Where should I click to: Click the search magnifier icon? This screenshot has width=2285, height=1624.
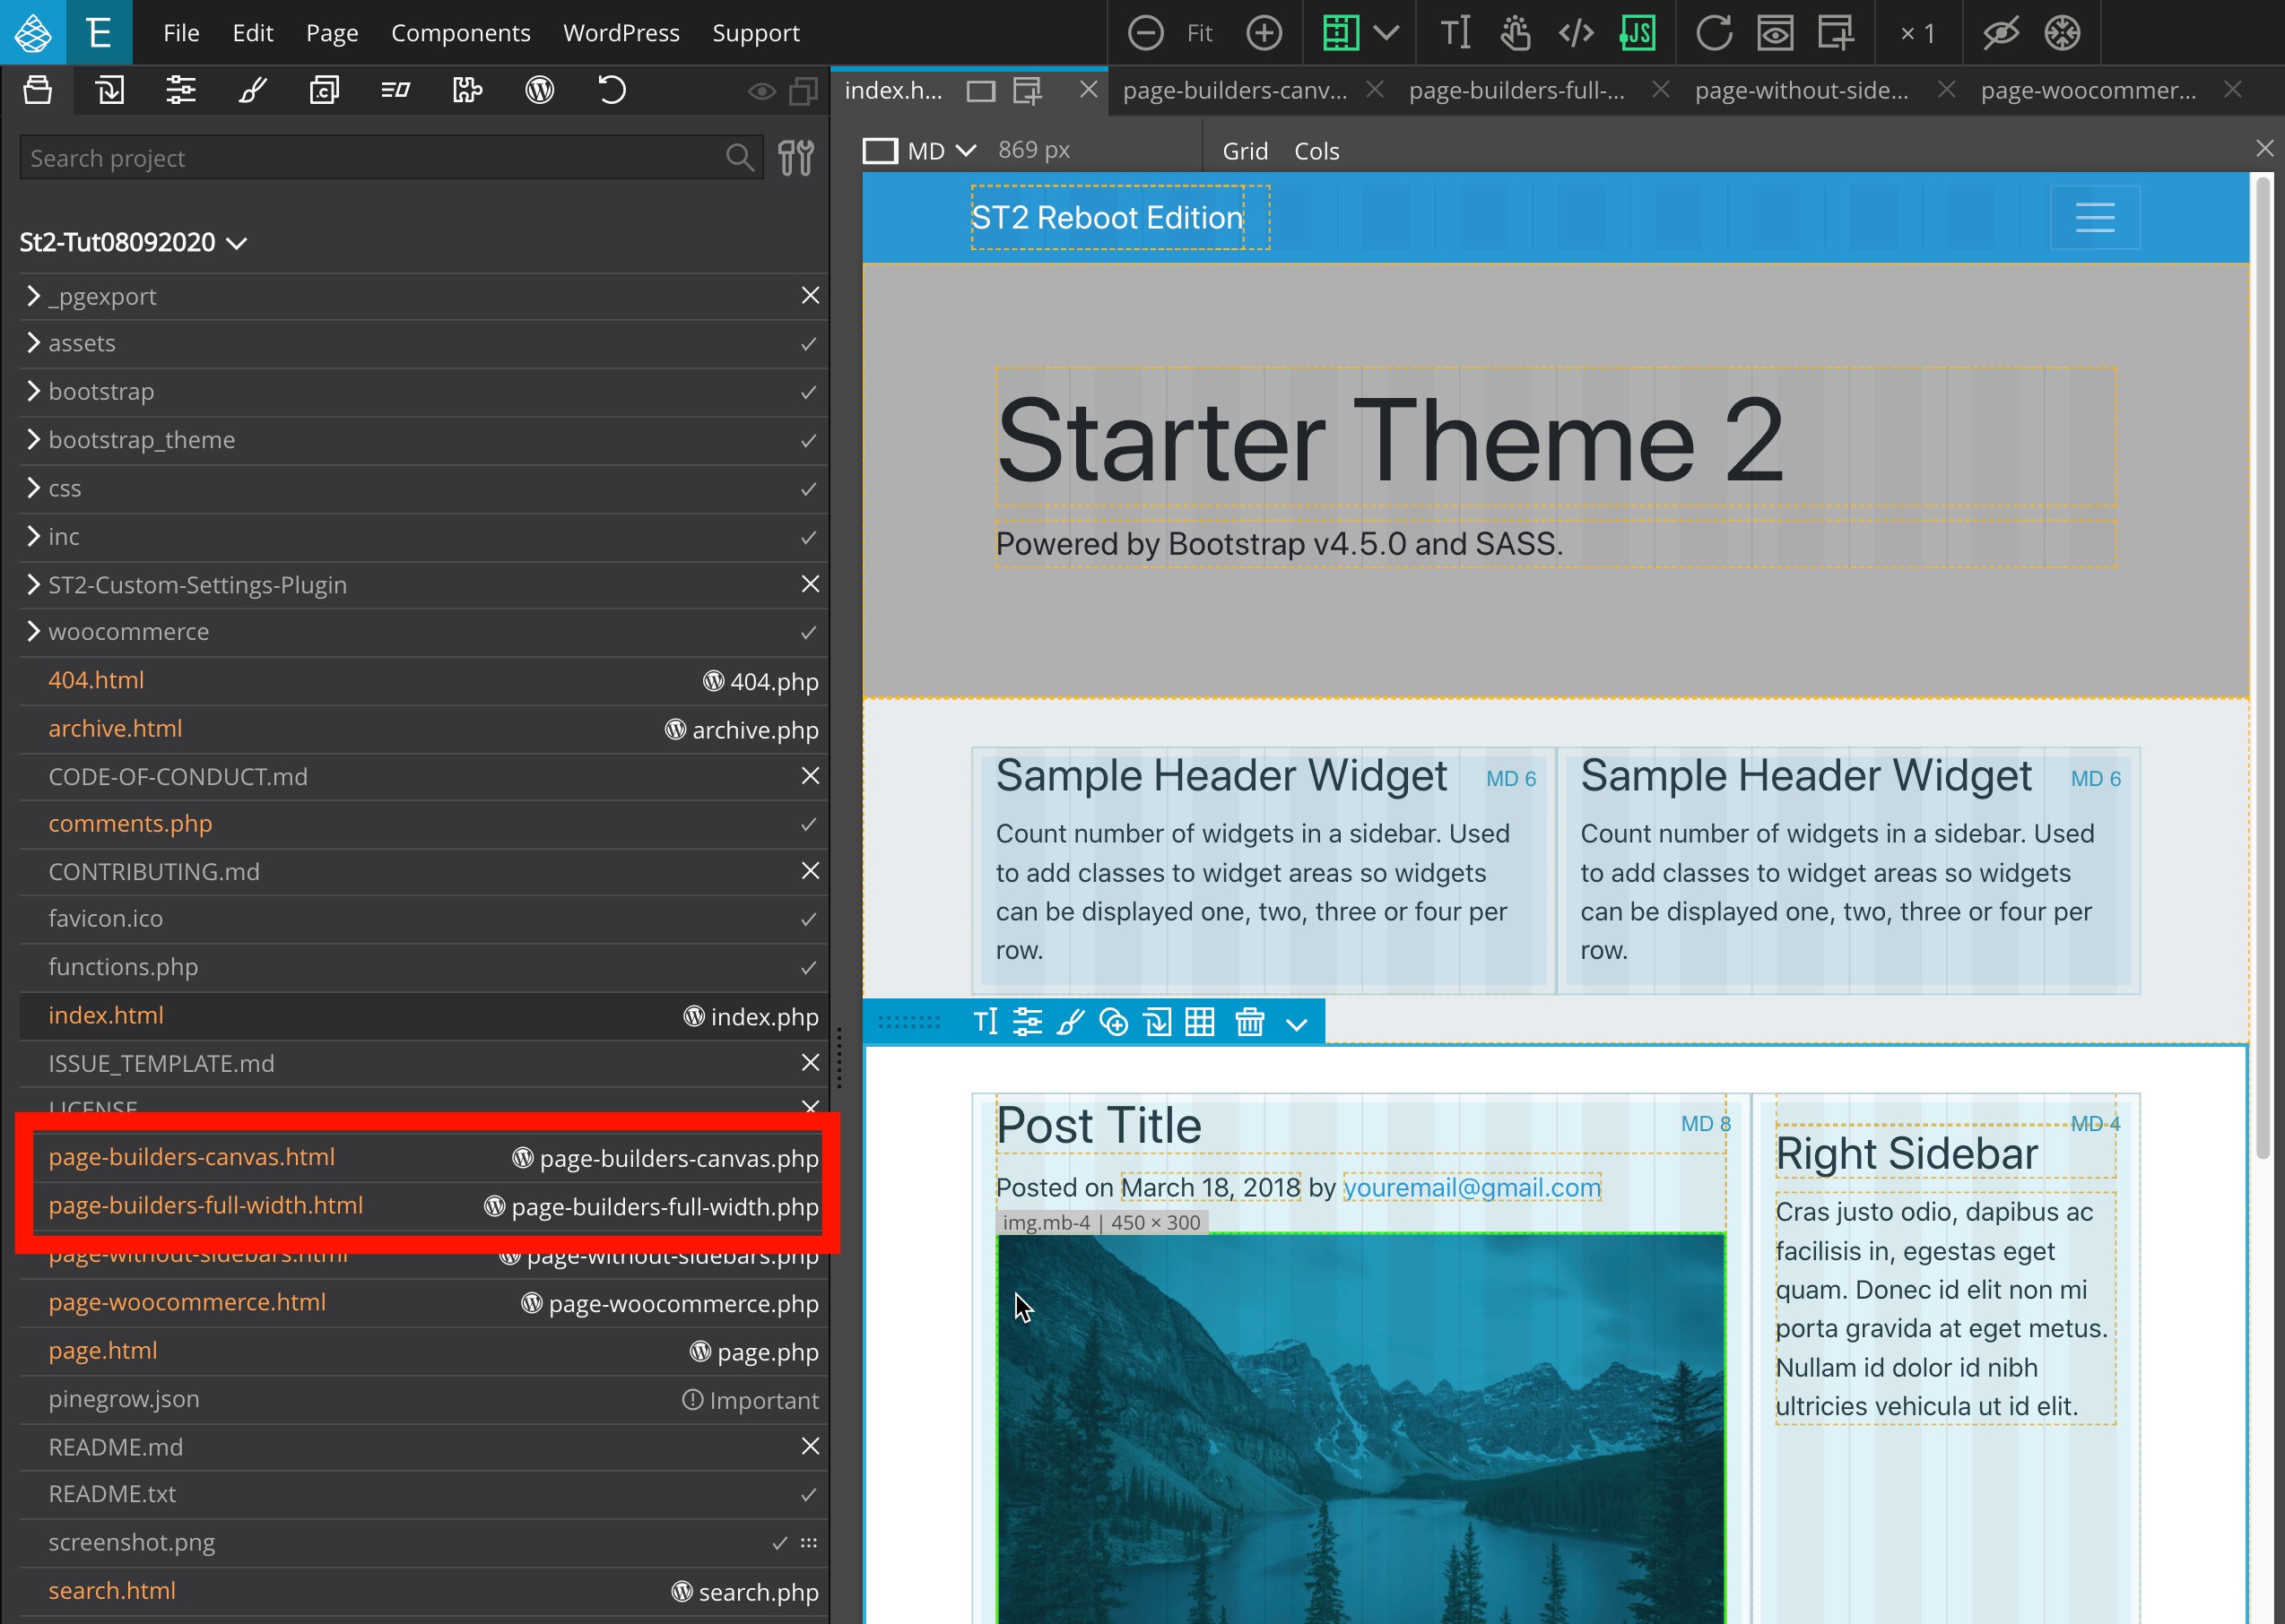click(x=739, y=158)
